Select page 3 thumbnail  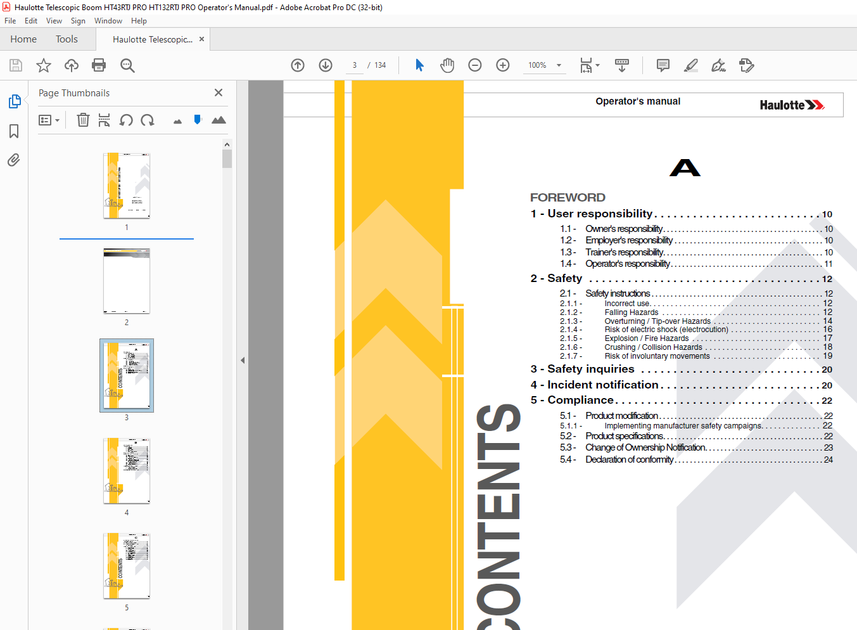coord(127,375)
